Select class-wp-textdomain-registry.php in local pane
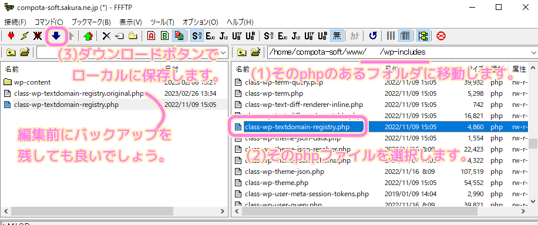 point(66,105)
